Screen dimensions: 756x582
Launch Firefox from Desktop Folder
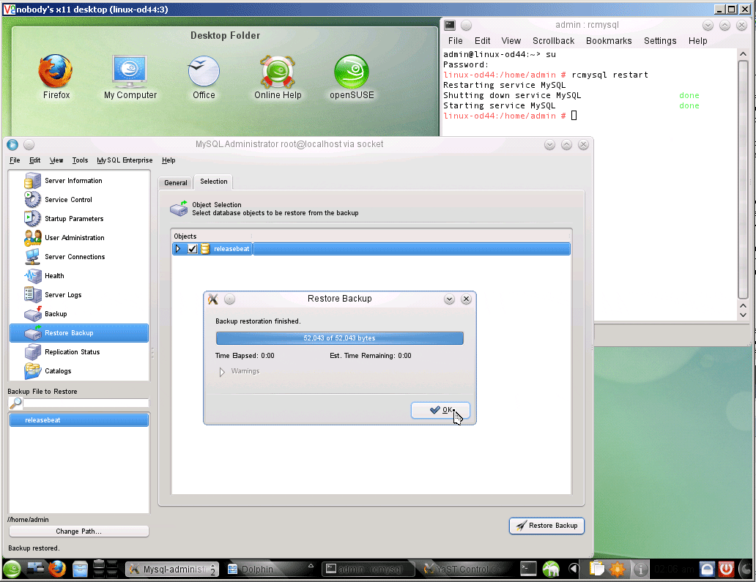pos(56,77)
